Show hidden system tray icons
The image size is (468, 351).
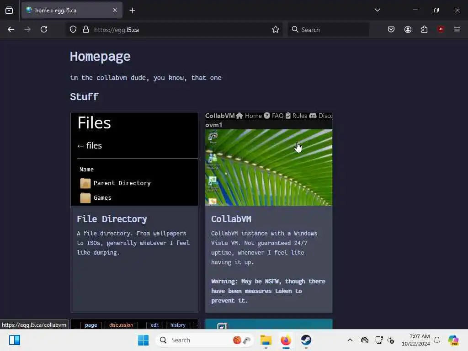350,340
